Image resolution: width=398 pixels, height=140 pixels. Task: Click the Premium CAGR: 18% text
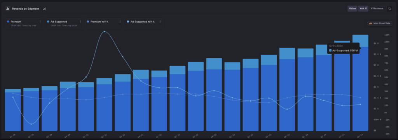point(16,26)
